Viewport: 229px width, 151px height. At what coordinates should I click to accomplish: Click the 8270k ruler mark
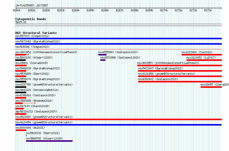coord(164,10)
